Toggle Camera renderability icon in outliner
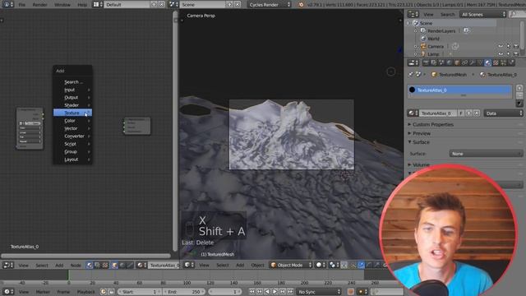The image size is (526, 296). click(516, 46)
